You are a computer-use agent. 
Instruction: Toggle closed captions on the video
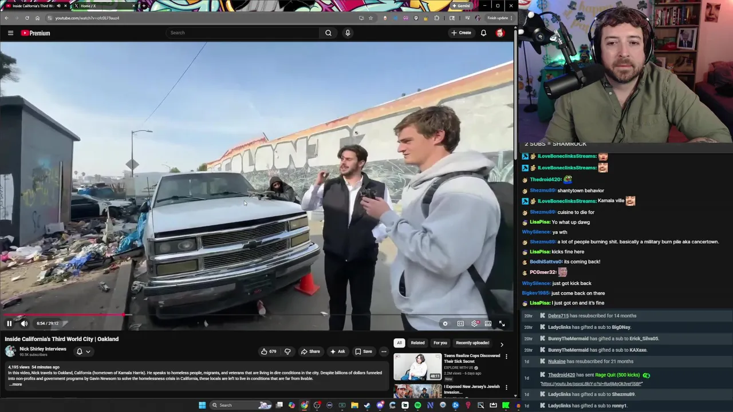point(460,324)
